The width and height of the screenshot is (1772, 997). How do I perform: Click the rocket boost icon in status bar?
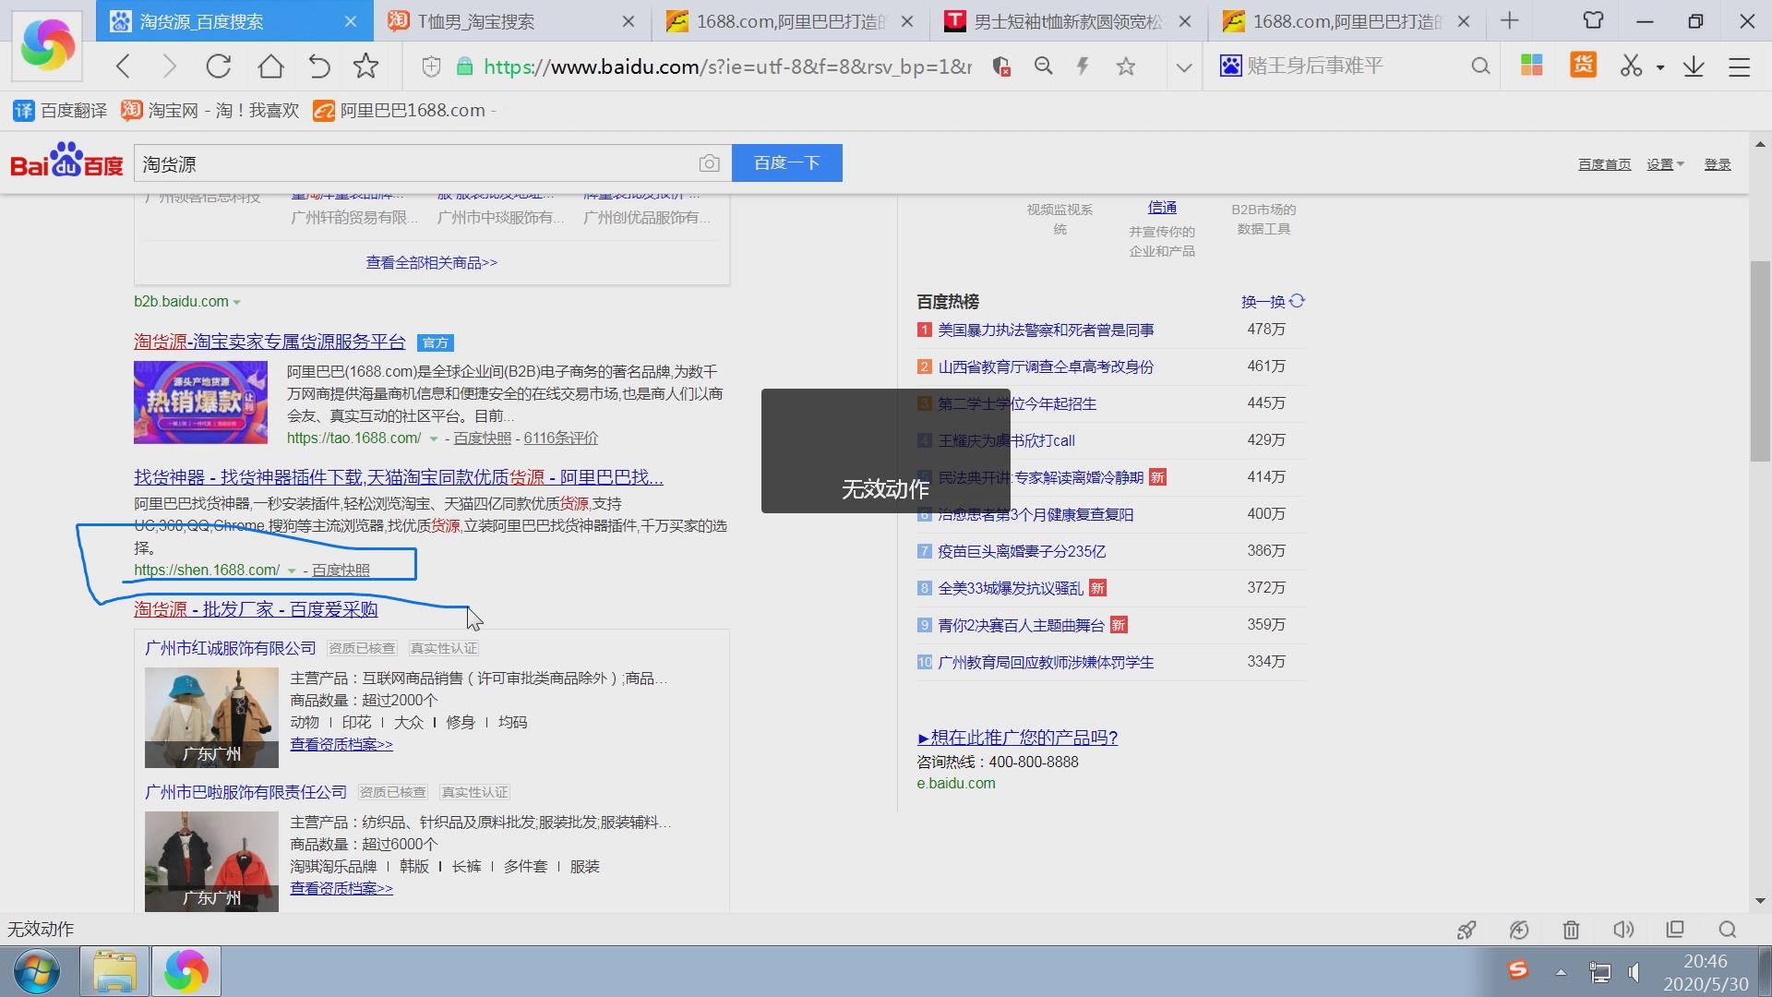coord(1467,930)
